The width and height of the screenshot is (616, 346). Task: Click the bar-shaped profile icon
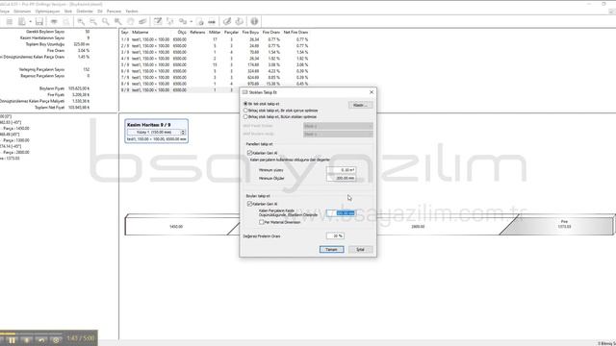pyautogui.click(x=212, y=21)
